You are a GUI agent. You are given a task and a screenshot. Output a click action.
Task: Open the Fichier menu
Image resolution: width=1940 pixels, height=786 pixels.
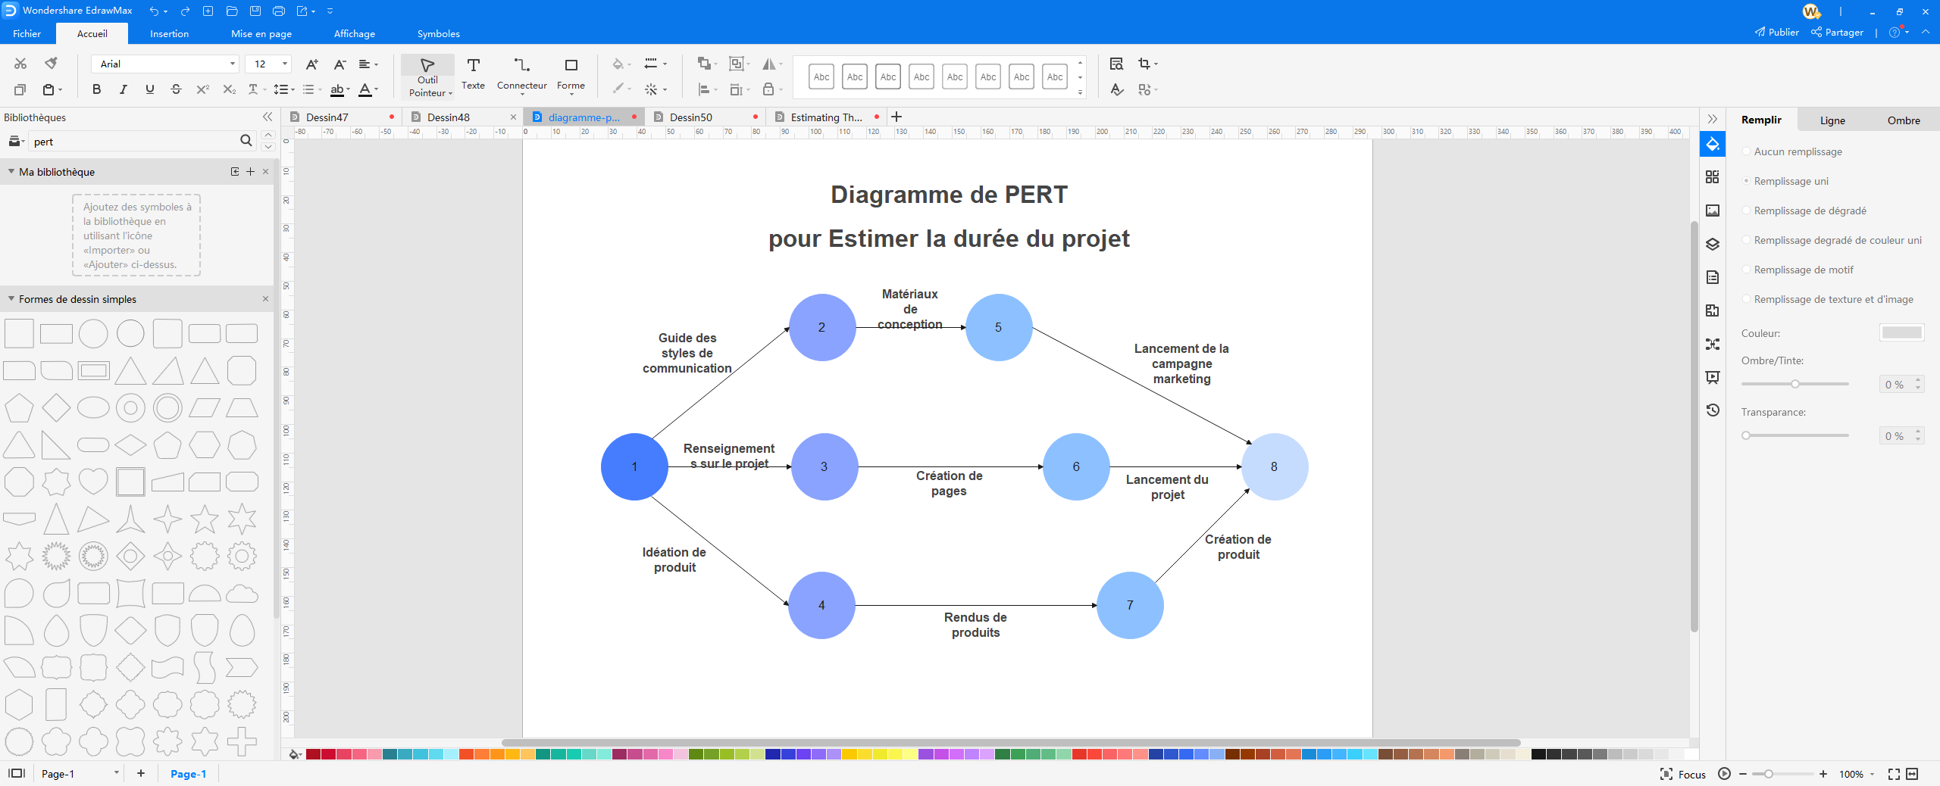(27, 33)
